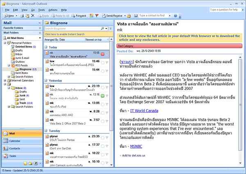This screenshot has height=174, width=246.
Task: Open the Edit menu
Action: click(x=16, y=10)
